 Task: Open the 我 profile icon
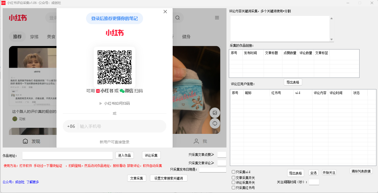point(196,141)
